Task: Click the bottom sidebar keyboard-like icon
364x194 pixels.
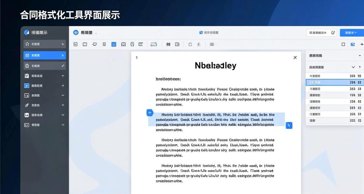Action: [27, 125]
